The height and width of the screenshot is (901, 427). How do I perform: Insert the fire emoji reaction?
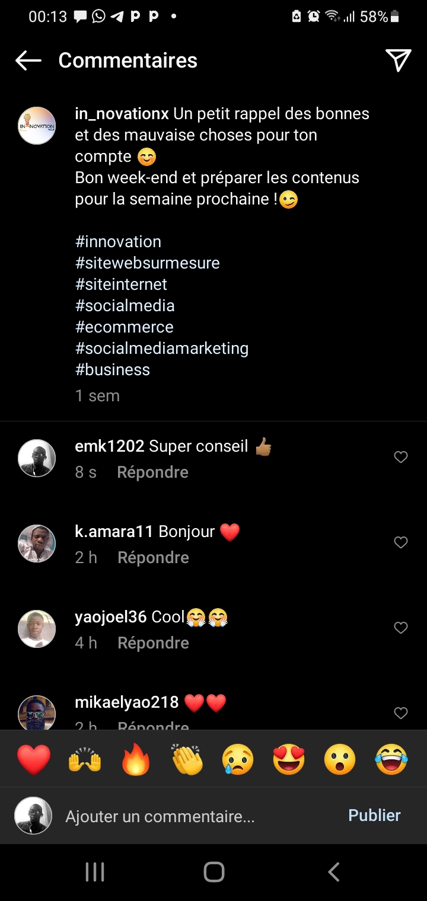[x=136, y=759]
